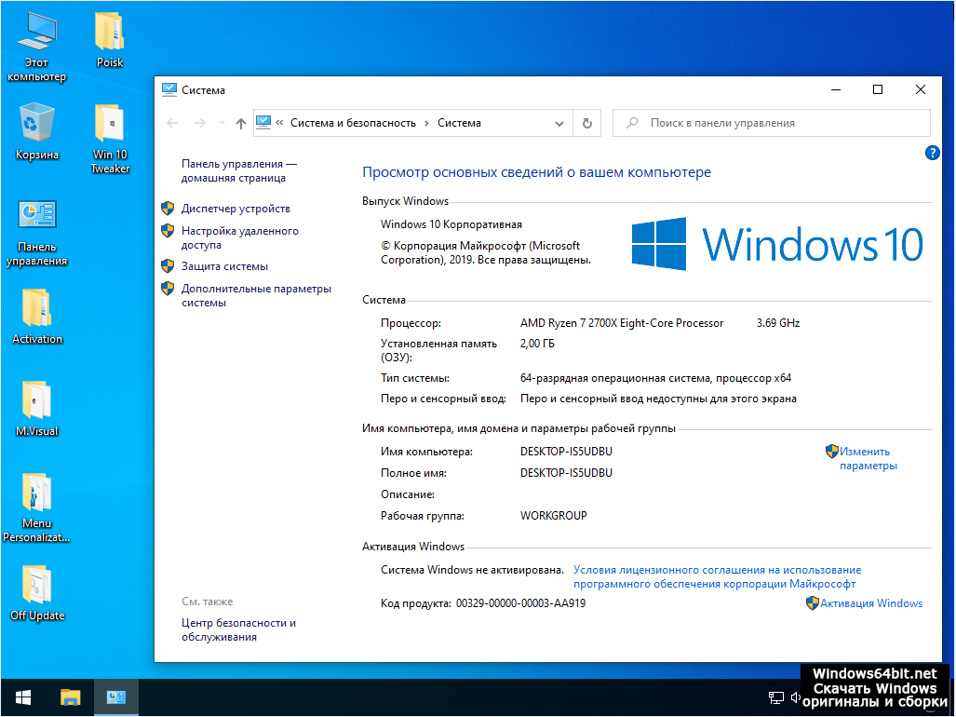
Task: Open recent locations dropdown arrow
Action: 222,123
